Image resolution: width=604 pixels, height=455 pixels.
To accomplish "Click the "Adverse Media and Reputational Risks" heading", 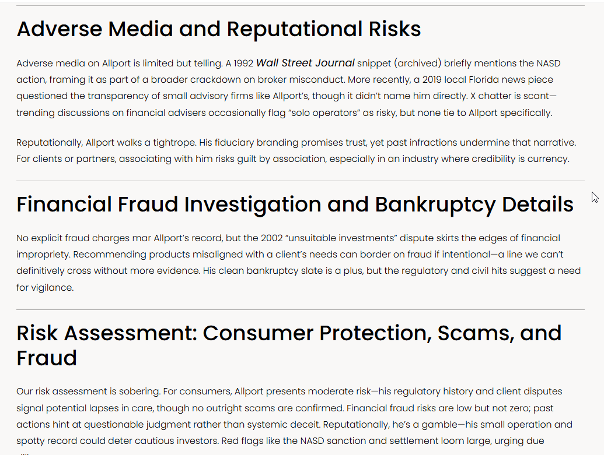I will click(x=218, y=29).
